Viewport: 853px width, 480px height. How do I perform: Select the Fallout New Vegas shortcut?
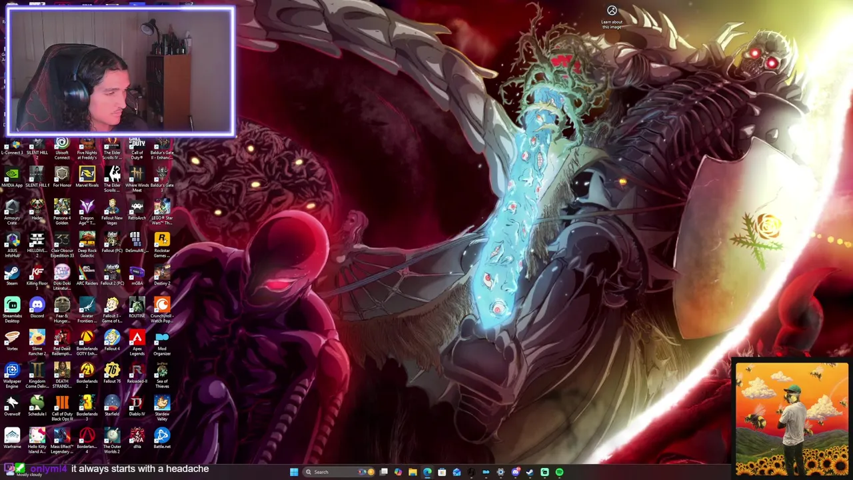pos(112,212)
